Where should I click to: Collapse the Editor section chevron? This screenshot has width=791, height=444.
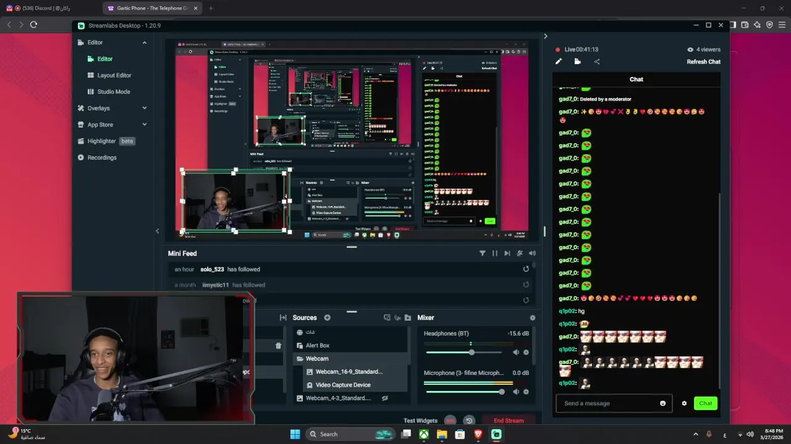(145, 43)
